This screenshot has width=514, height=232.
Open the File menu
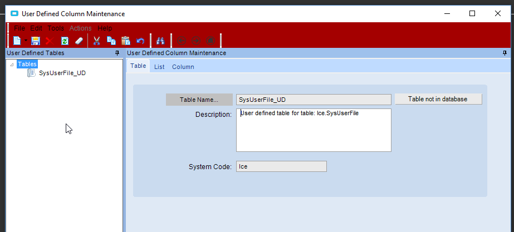click(19, 28)
